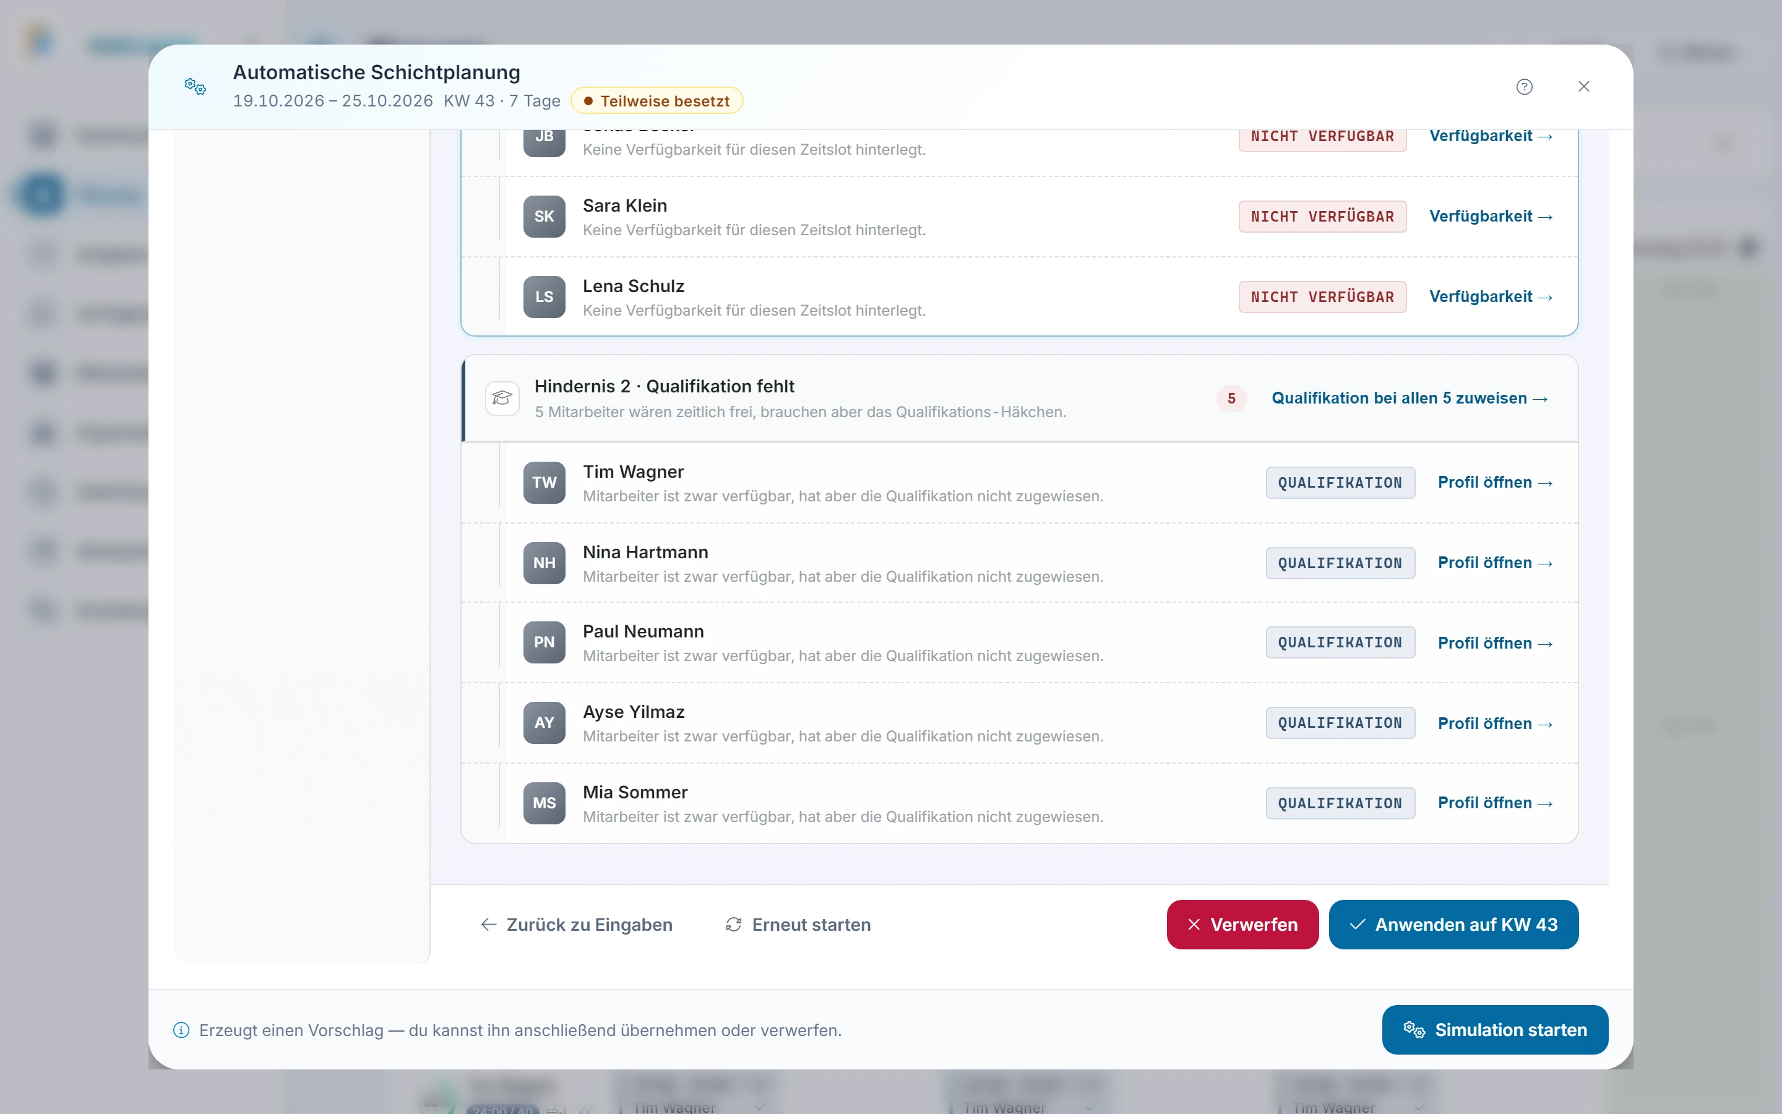Image resolution: width=1782 pixels, height=1114 pixels.
Task: Click NICHT VERFÜGBAR badge for Lena Schulz
Action: click(x=1322, y=297)
